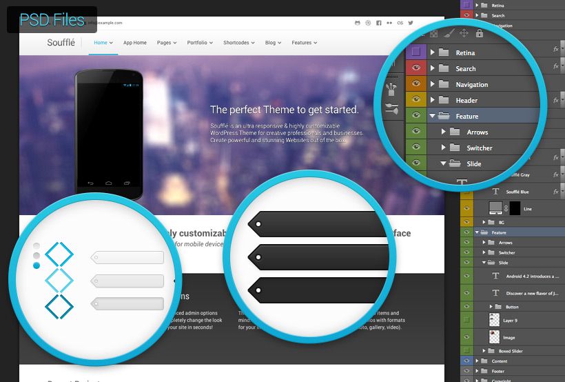Viewport: 565px width, 382px height.
Task: Click the Soufflé site logo
Action: (x=62, y=43)
